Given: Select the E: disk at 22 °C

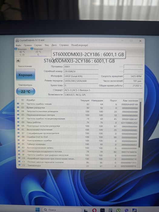Looking at the screenshot, I should (38, 52).
